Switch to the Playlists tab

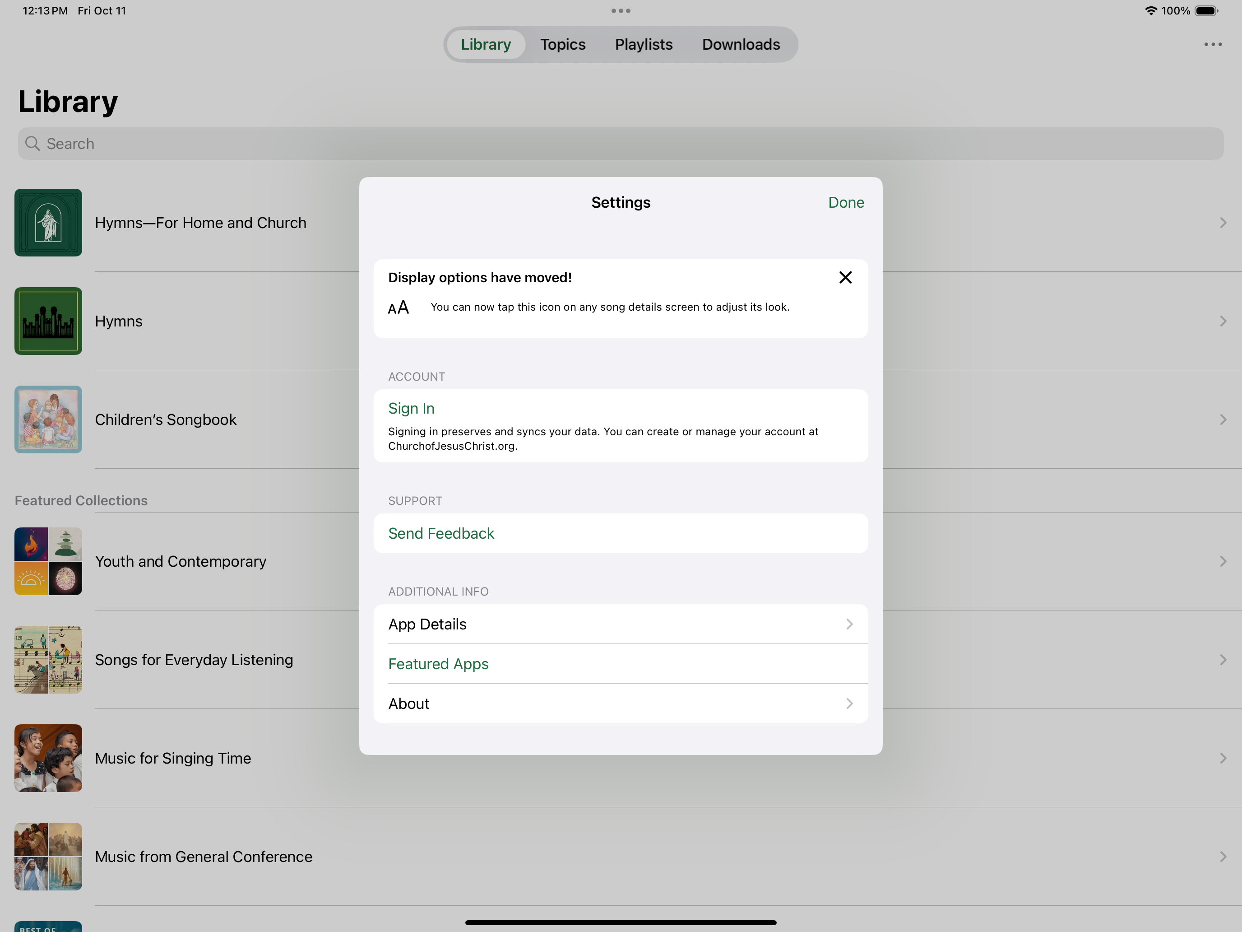click(644, 44)
